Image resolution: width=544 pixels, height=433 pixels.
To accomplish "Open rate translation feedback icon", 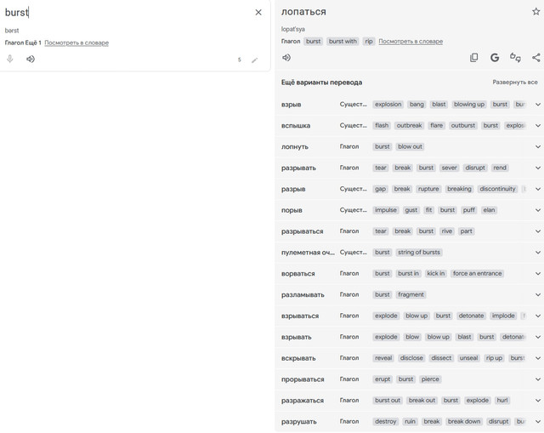I will click(x=515, y=58).
